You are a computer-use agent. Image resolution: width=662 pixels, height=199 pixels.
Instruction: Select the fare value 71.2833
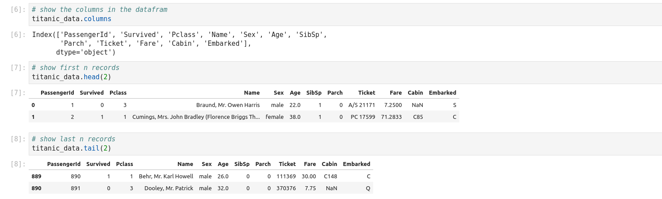391,117
